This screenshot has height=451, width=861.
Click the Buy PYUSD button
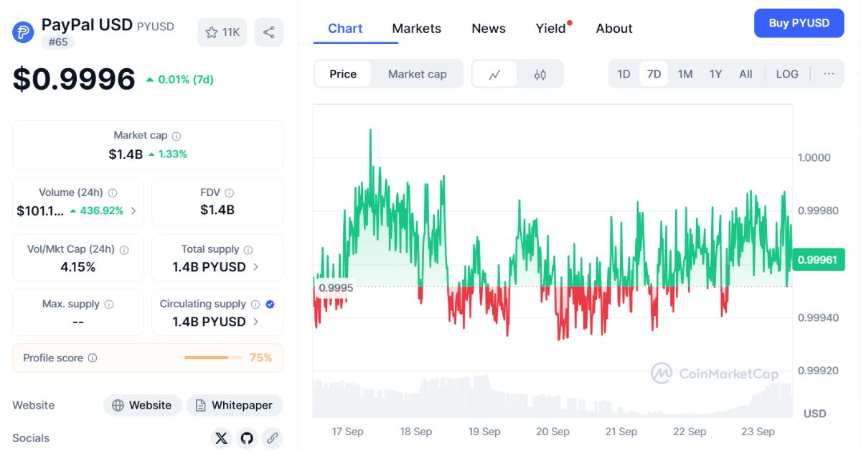[799, 23]
